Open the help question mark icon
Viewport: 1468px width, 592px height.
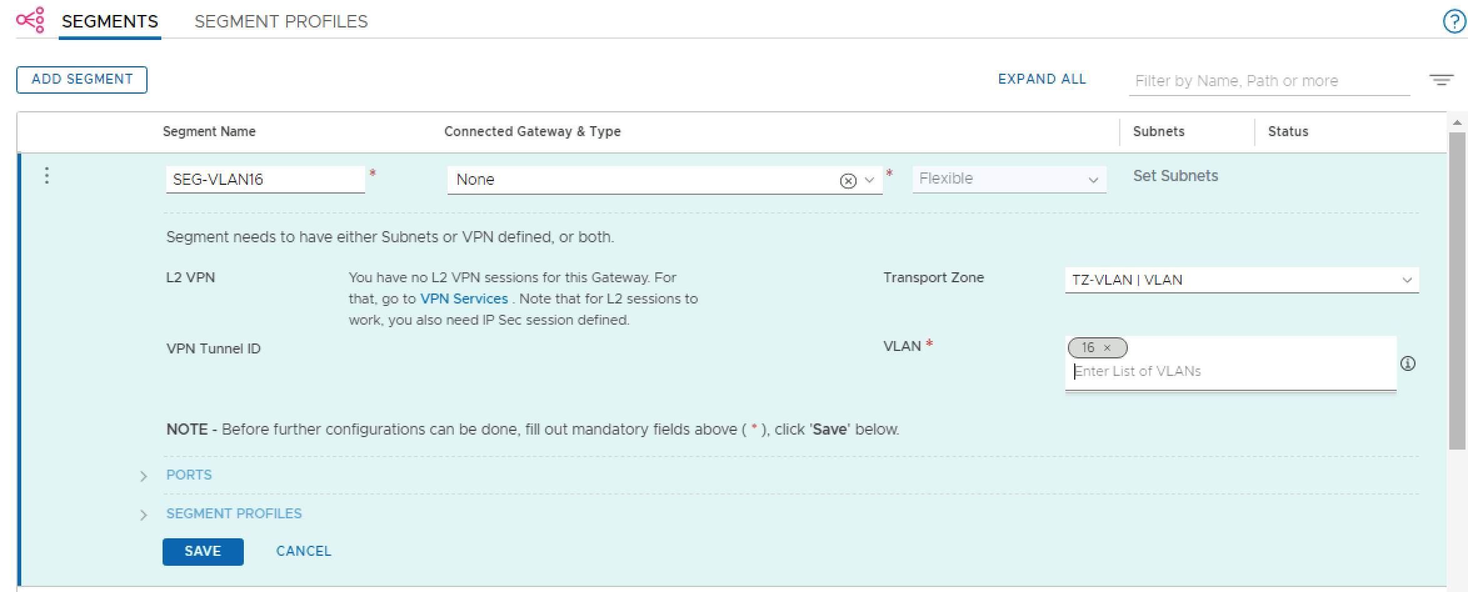pos(1454,22)
